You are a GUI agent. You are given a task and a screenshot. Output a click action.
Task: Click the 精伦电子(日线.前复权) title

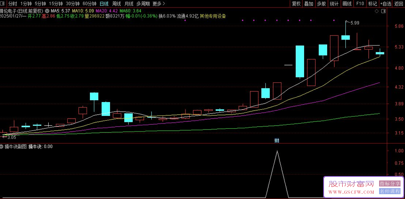22,11
